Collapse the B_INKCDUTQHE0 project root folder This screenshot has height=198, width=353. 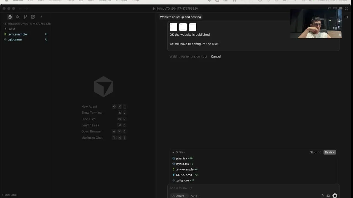tap(26, 24)
